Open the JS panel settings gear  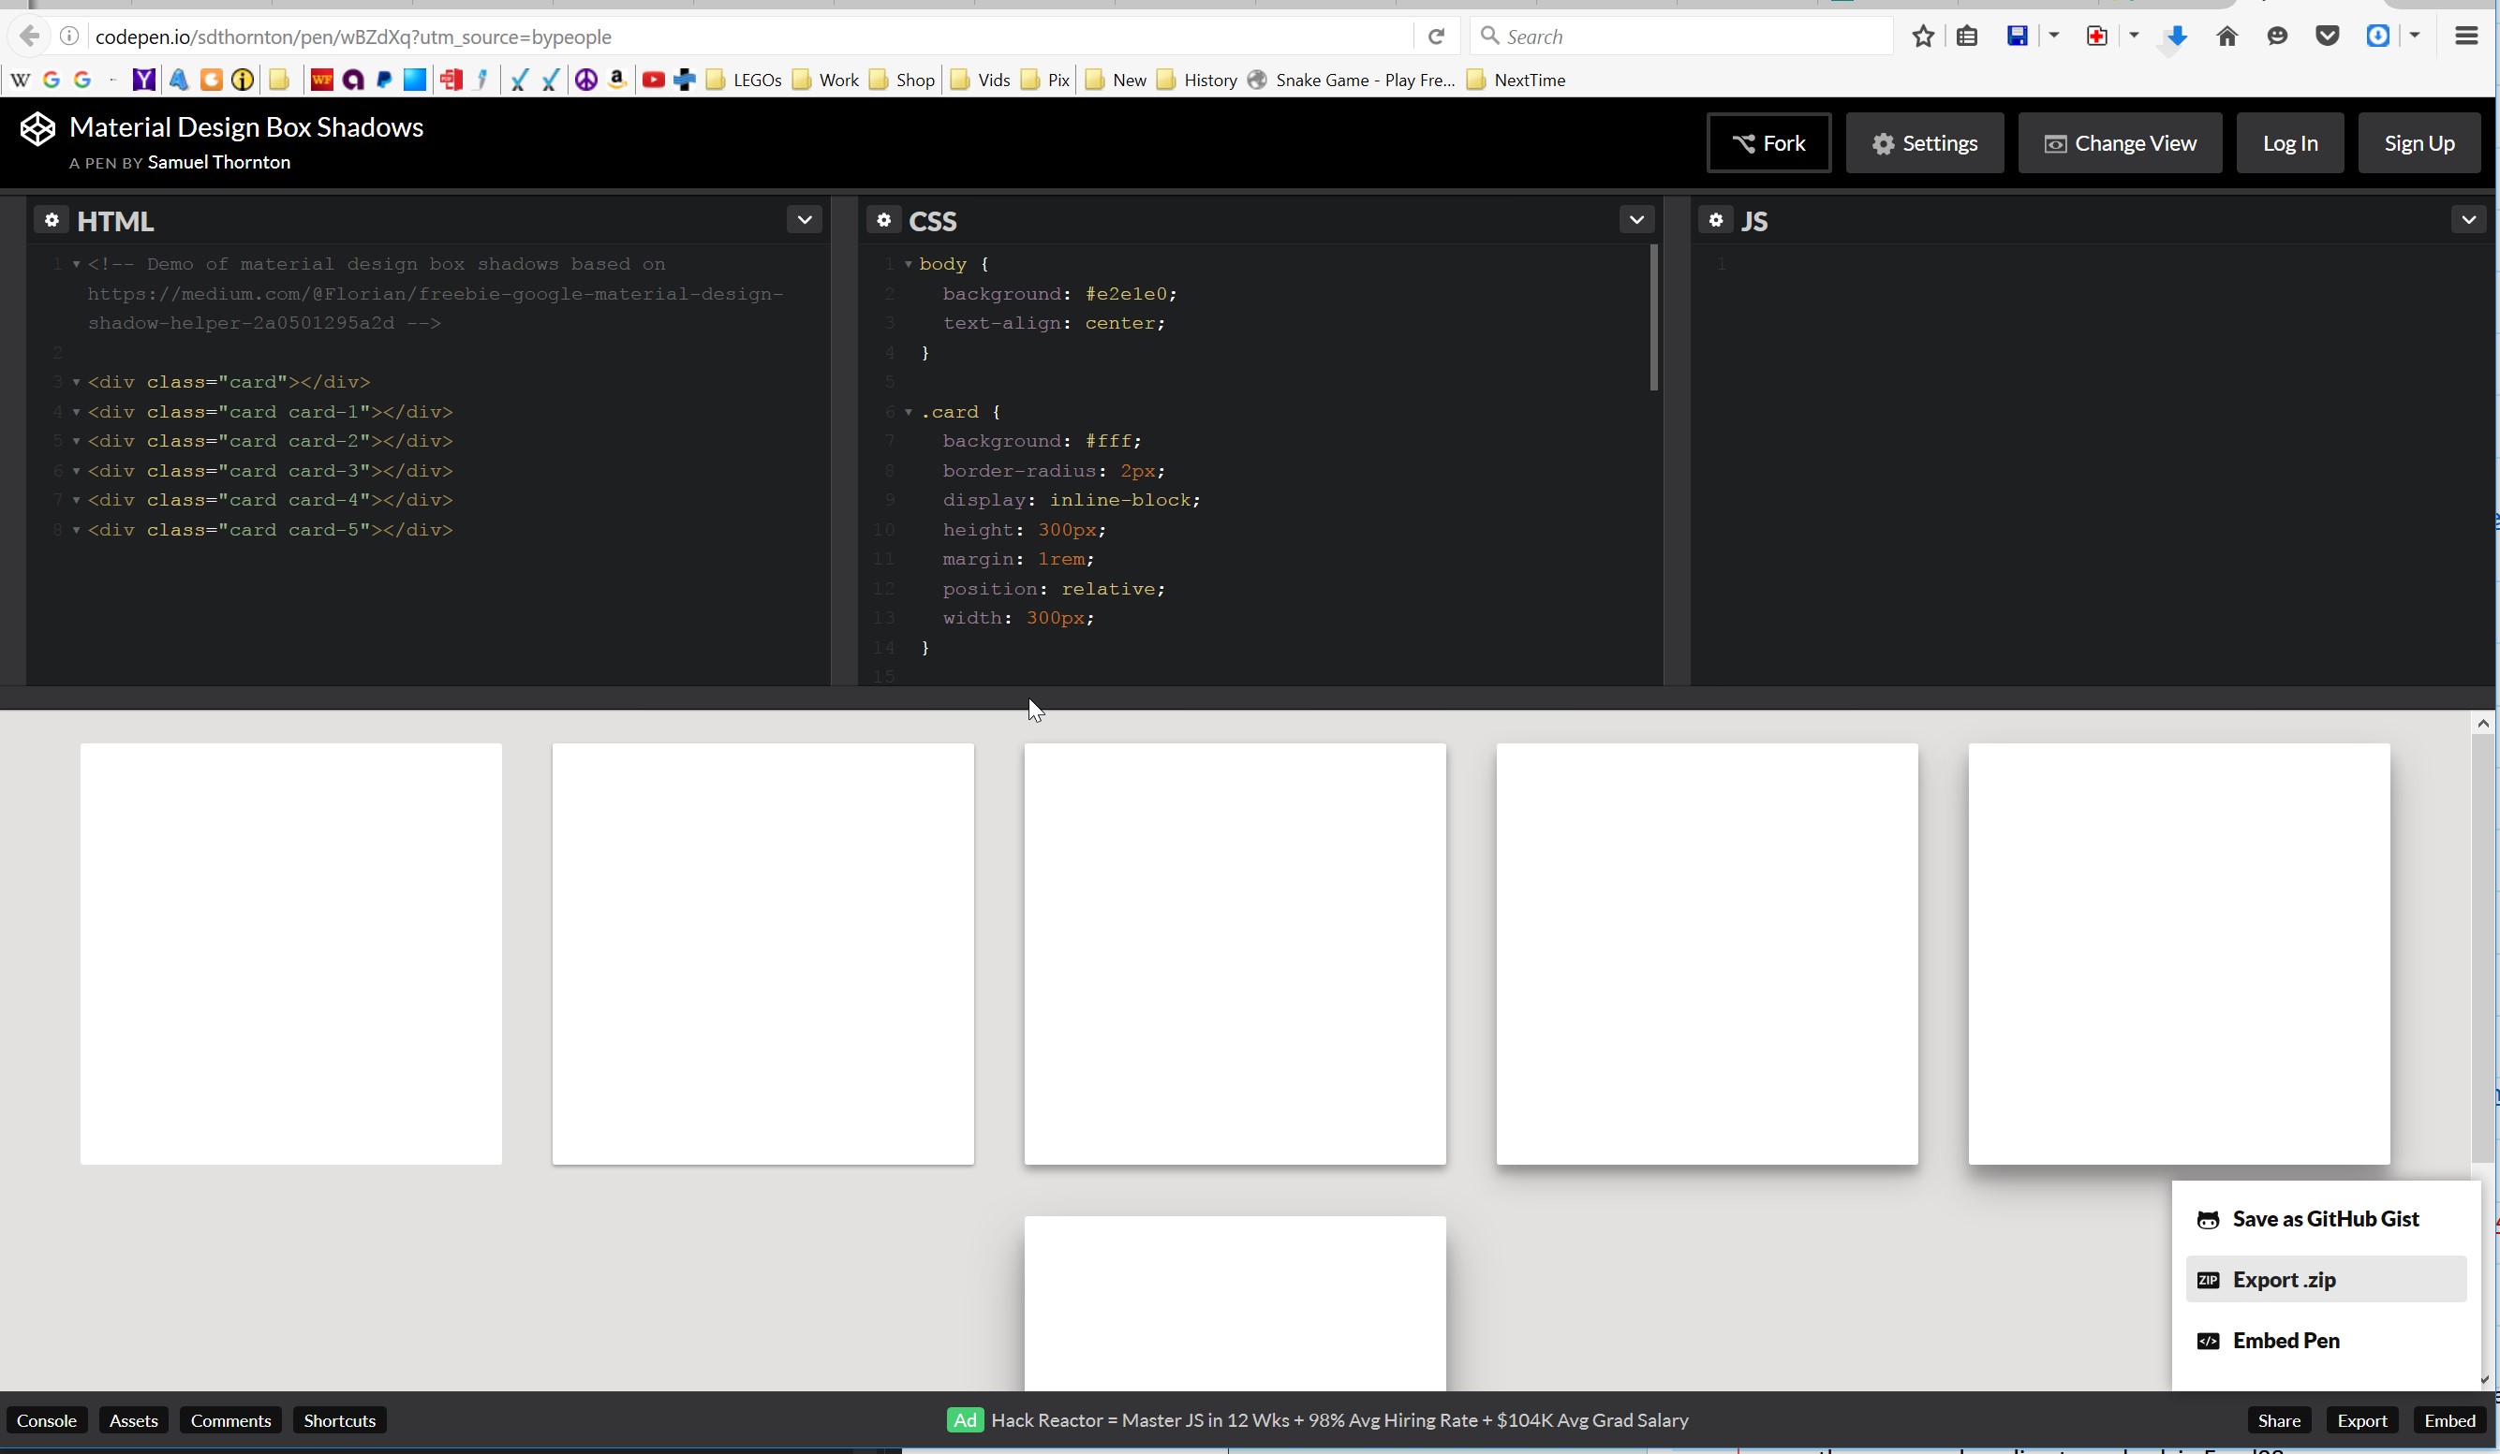(1715, 219)
